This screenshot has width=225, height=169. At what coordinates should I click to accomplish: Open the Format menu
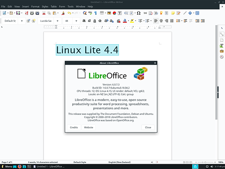point(35,6)
